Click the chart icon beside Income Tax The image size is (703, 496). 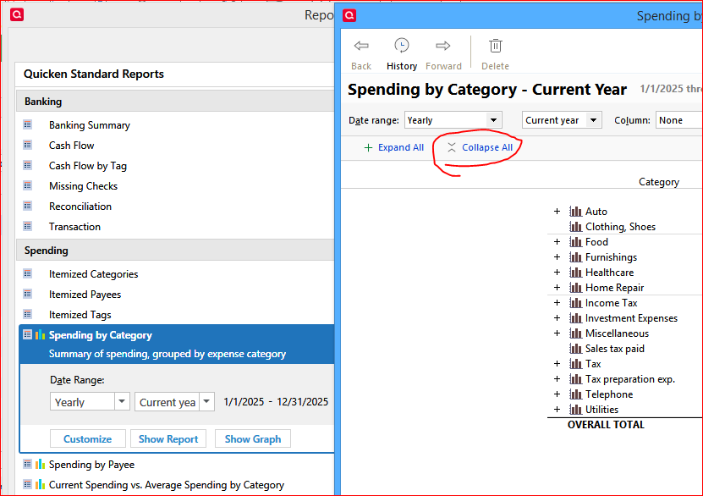click(575, 303)
